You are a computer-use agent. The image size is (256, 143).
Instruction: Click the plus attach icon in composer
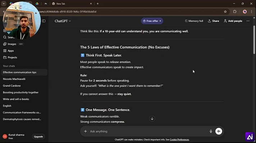click(x=85, y=131)
